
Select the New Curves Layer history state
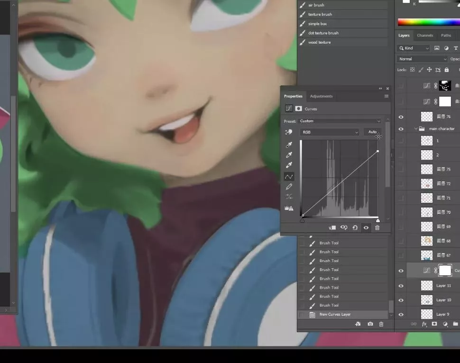[x=335, y=314]
